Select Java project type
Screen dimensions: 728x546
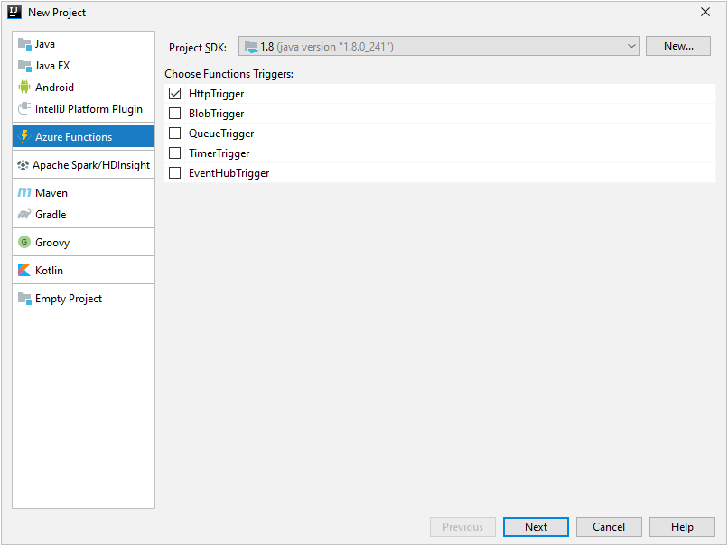84,44
